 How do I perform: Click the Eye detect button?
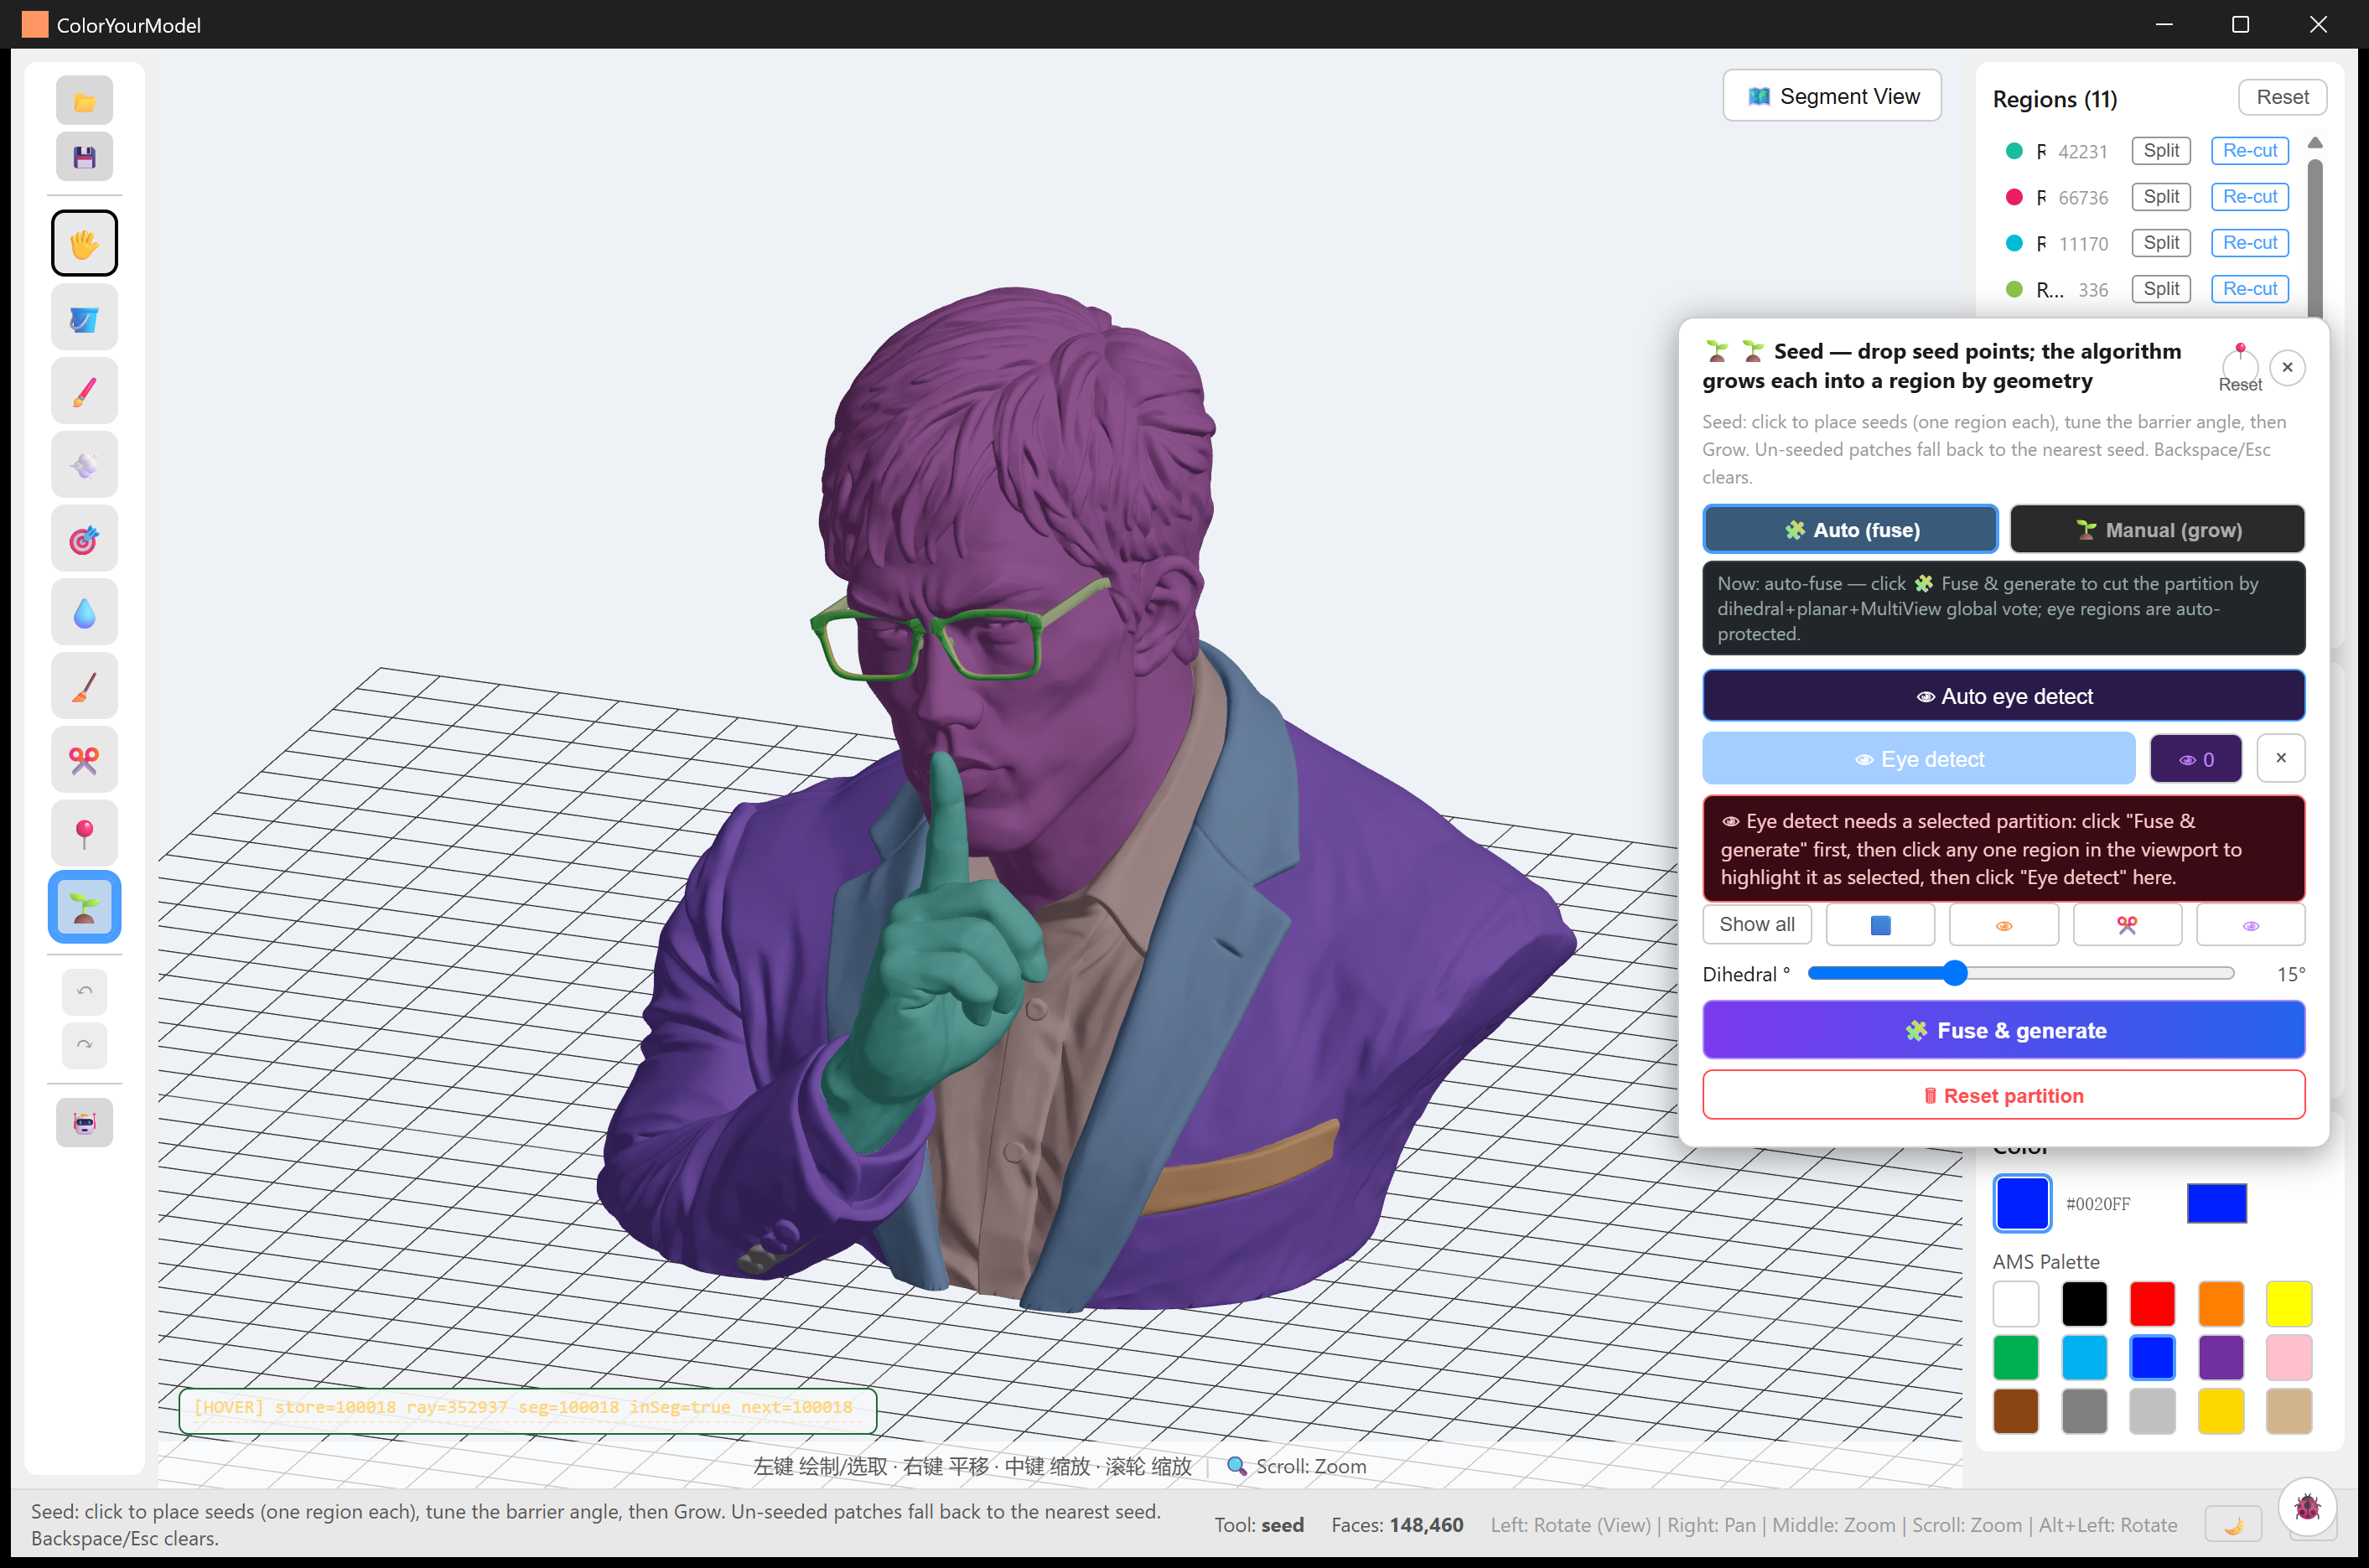(1918, 759)
